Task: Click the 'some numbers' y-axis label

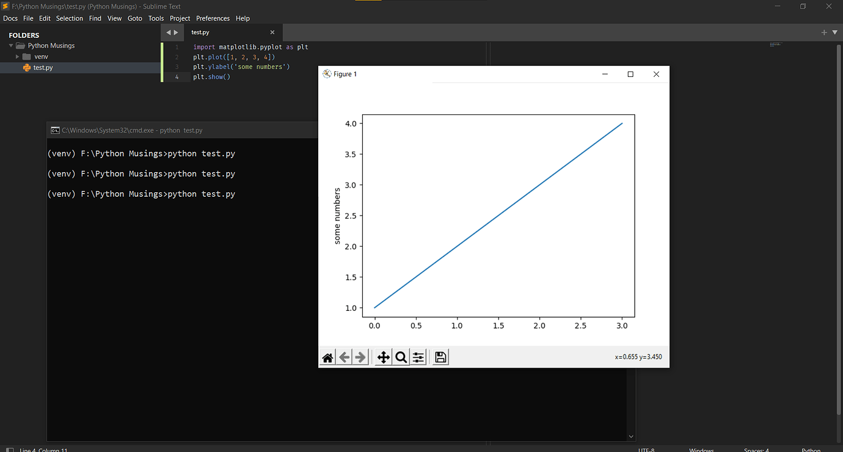Action: click(337, 216)
